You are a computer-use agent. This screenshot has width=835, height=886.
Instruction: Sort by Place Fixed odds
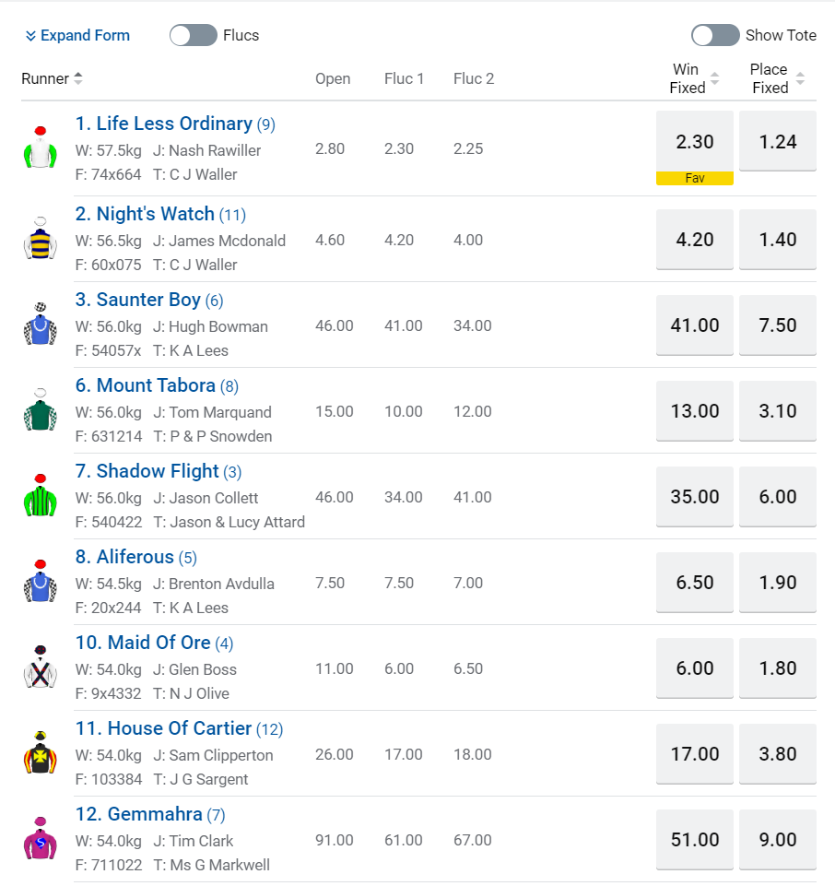click(800, 79)
